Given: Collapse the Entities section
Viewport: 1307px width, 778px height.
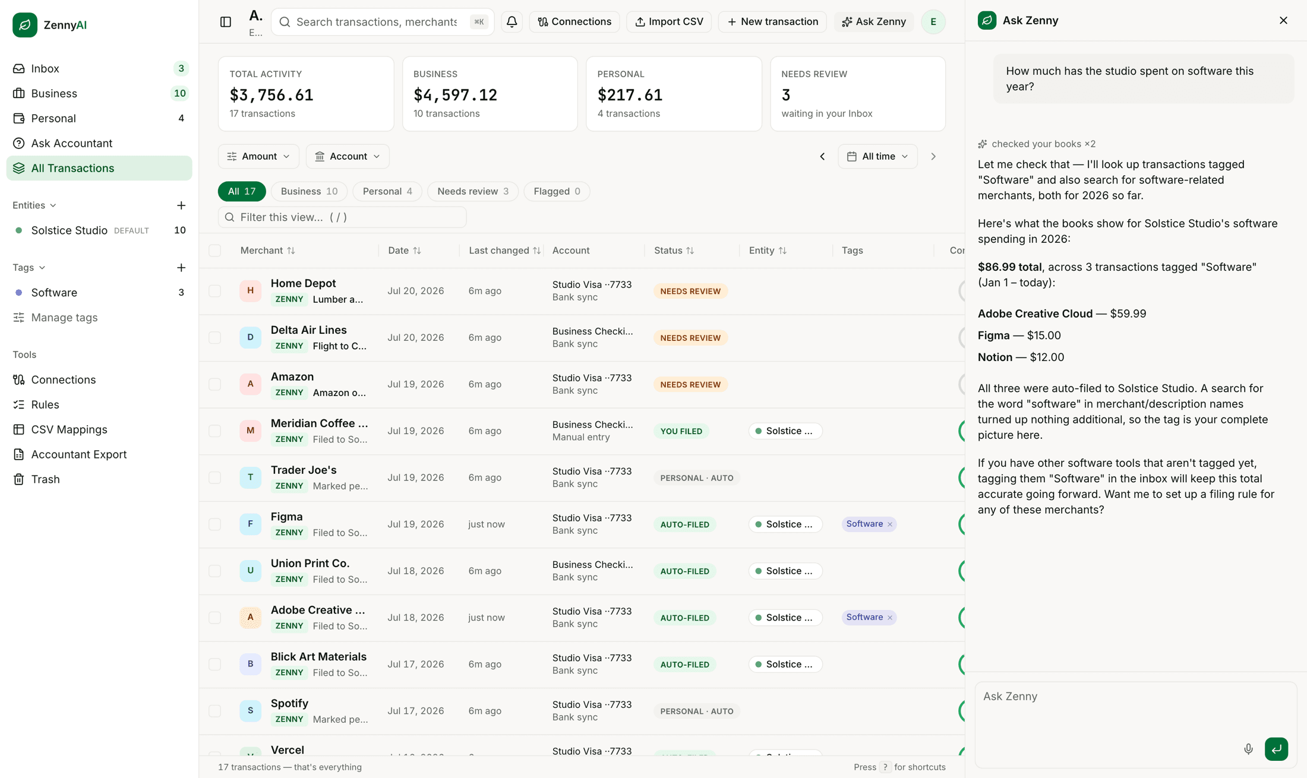Looking at the screenshot, I should tap(34, 205).
